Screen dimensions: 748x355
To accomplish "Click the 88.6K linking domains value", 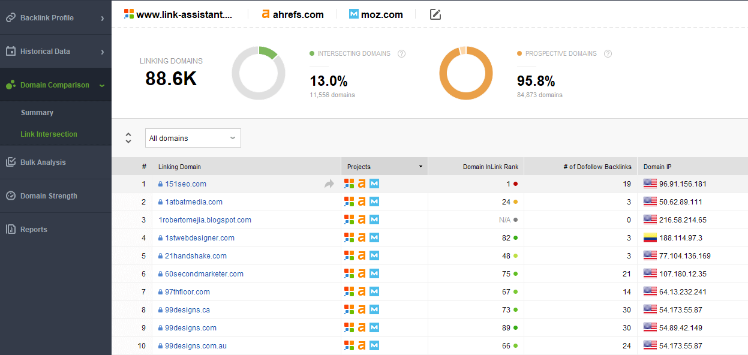I will (x=171, y=79).
